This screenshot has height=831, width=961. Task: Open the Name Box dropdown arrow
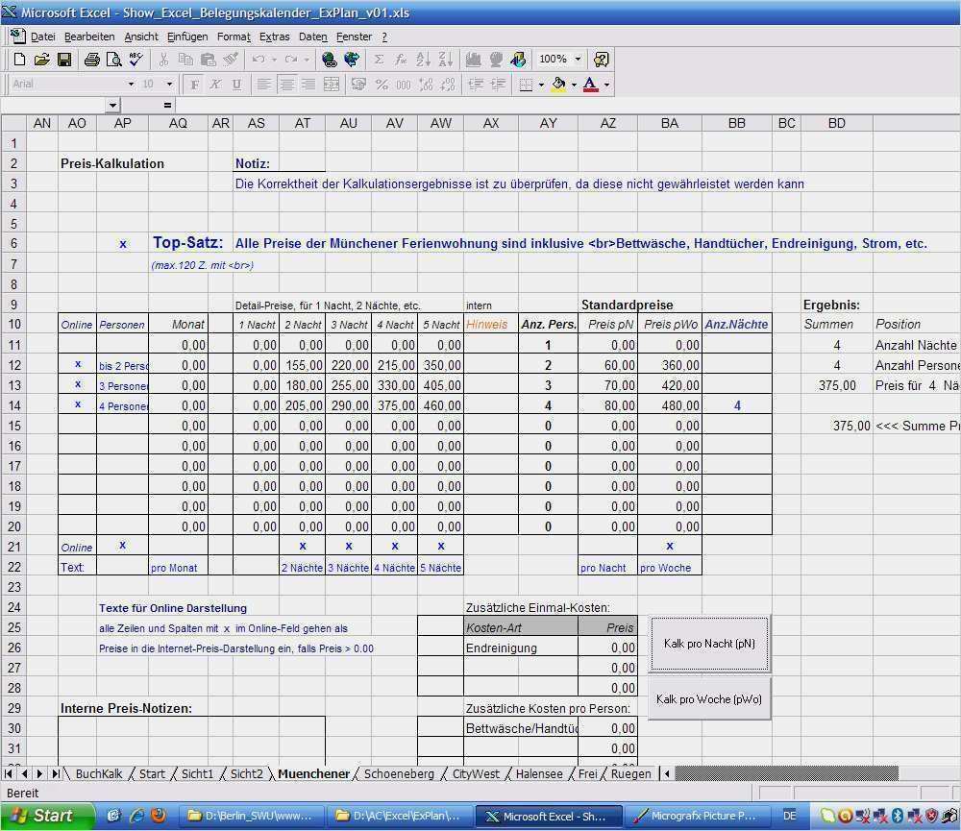112,105
